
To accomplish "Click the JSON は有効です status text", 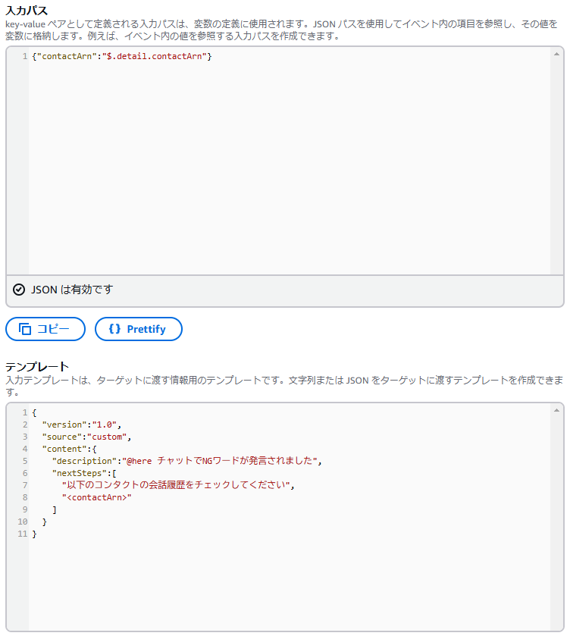I will 72,290.
